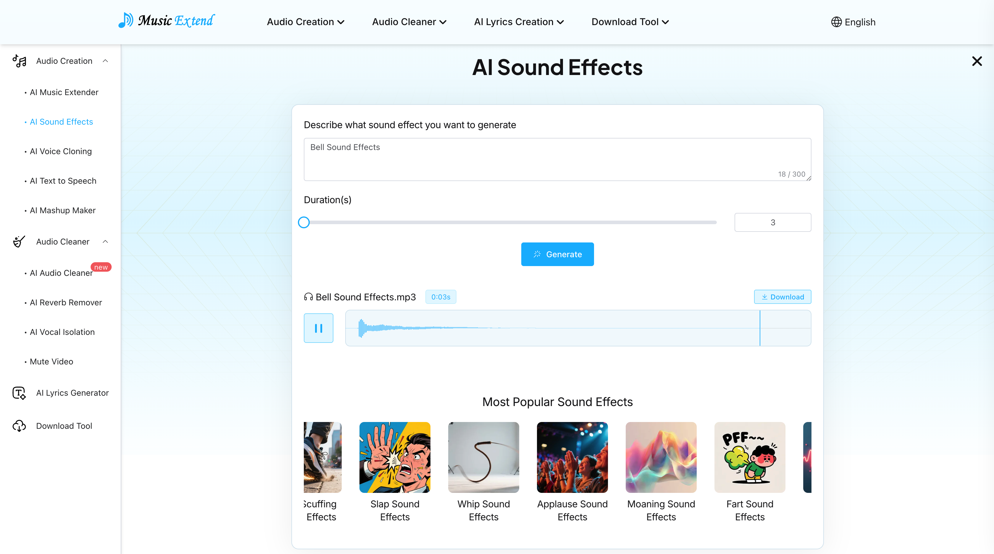This screenshot has height=554, width=994.
Task: Click the Music Extend logo
Action: coord(166,21)
